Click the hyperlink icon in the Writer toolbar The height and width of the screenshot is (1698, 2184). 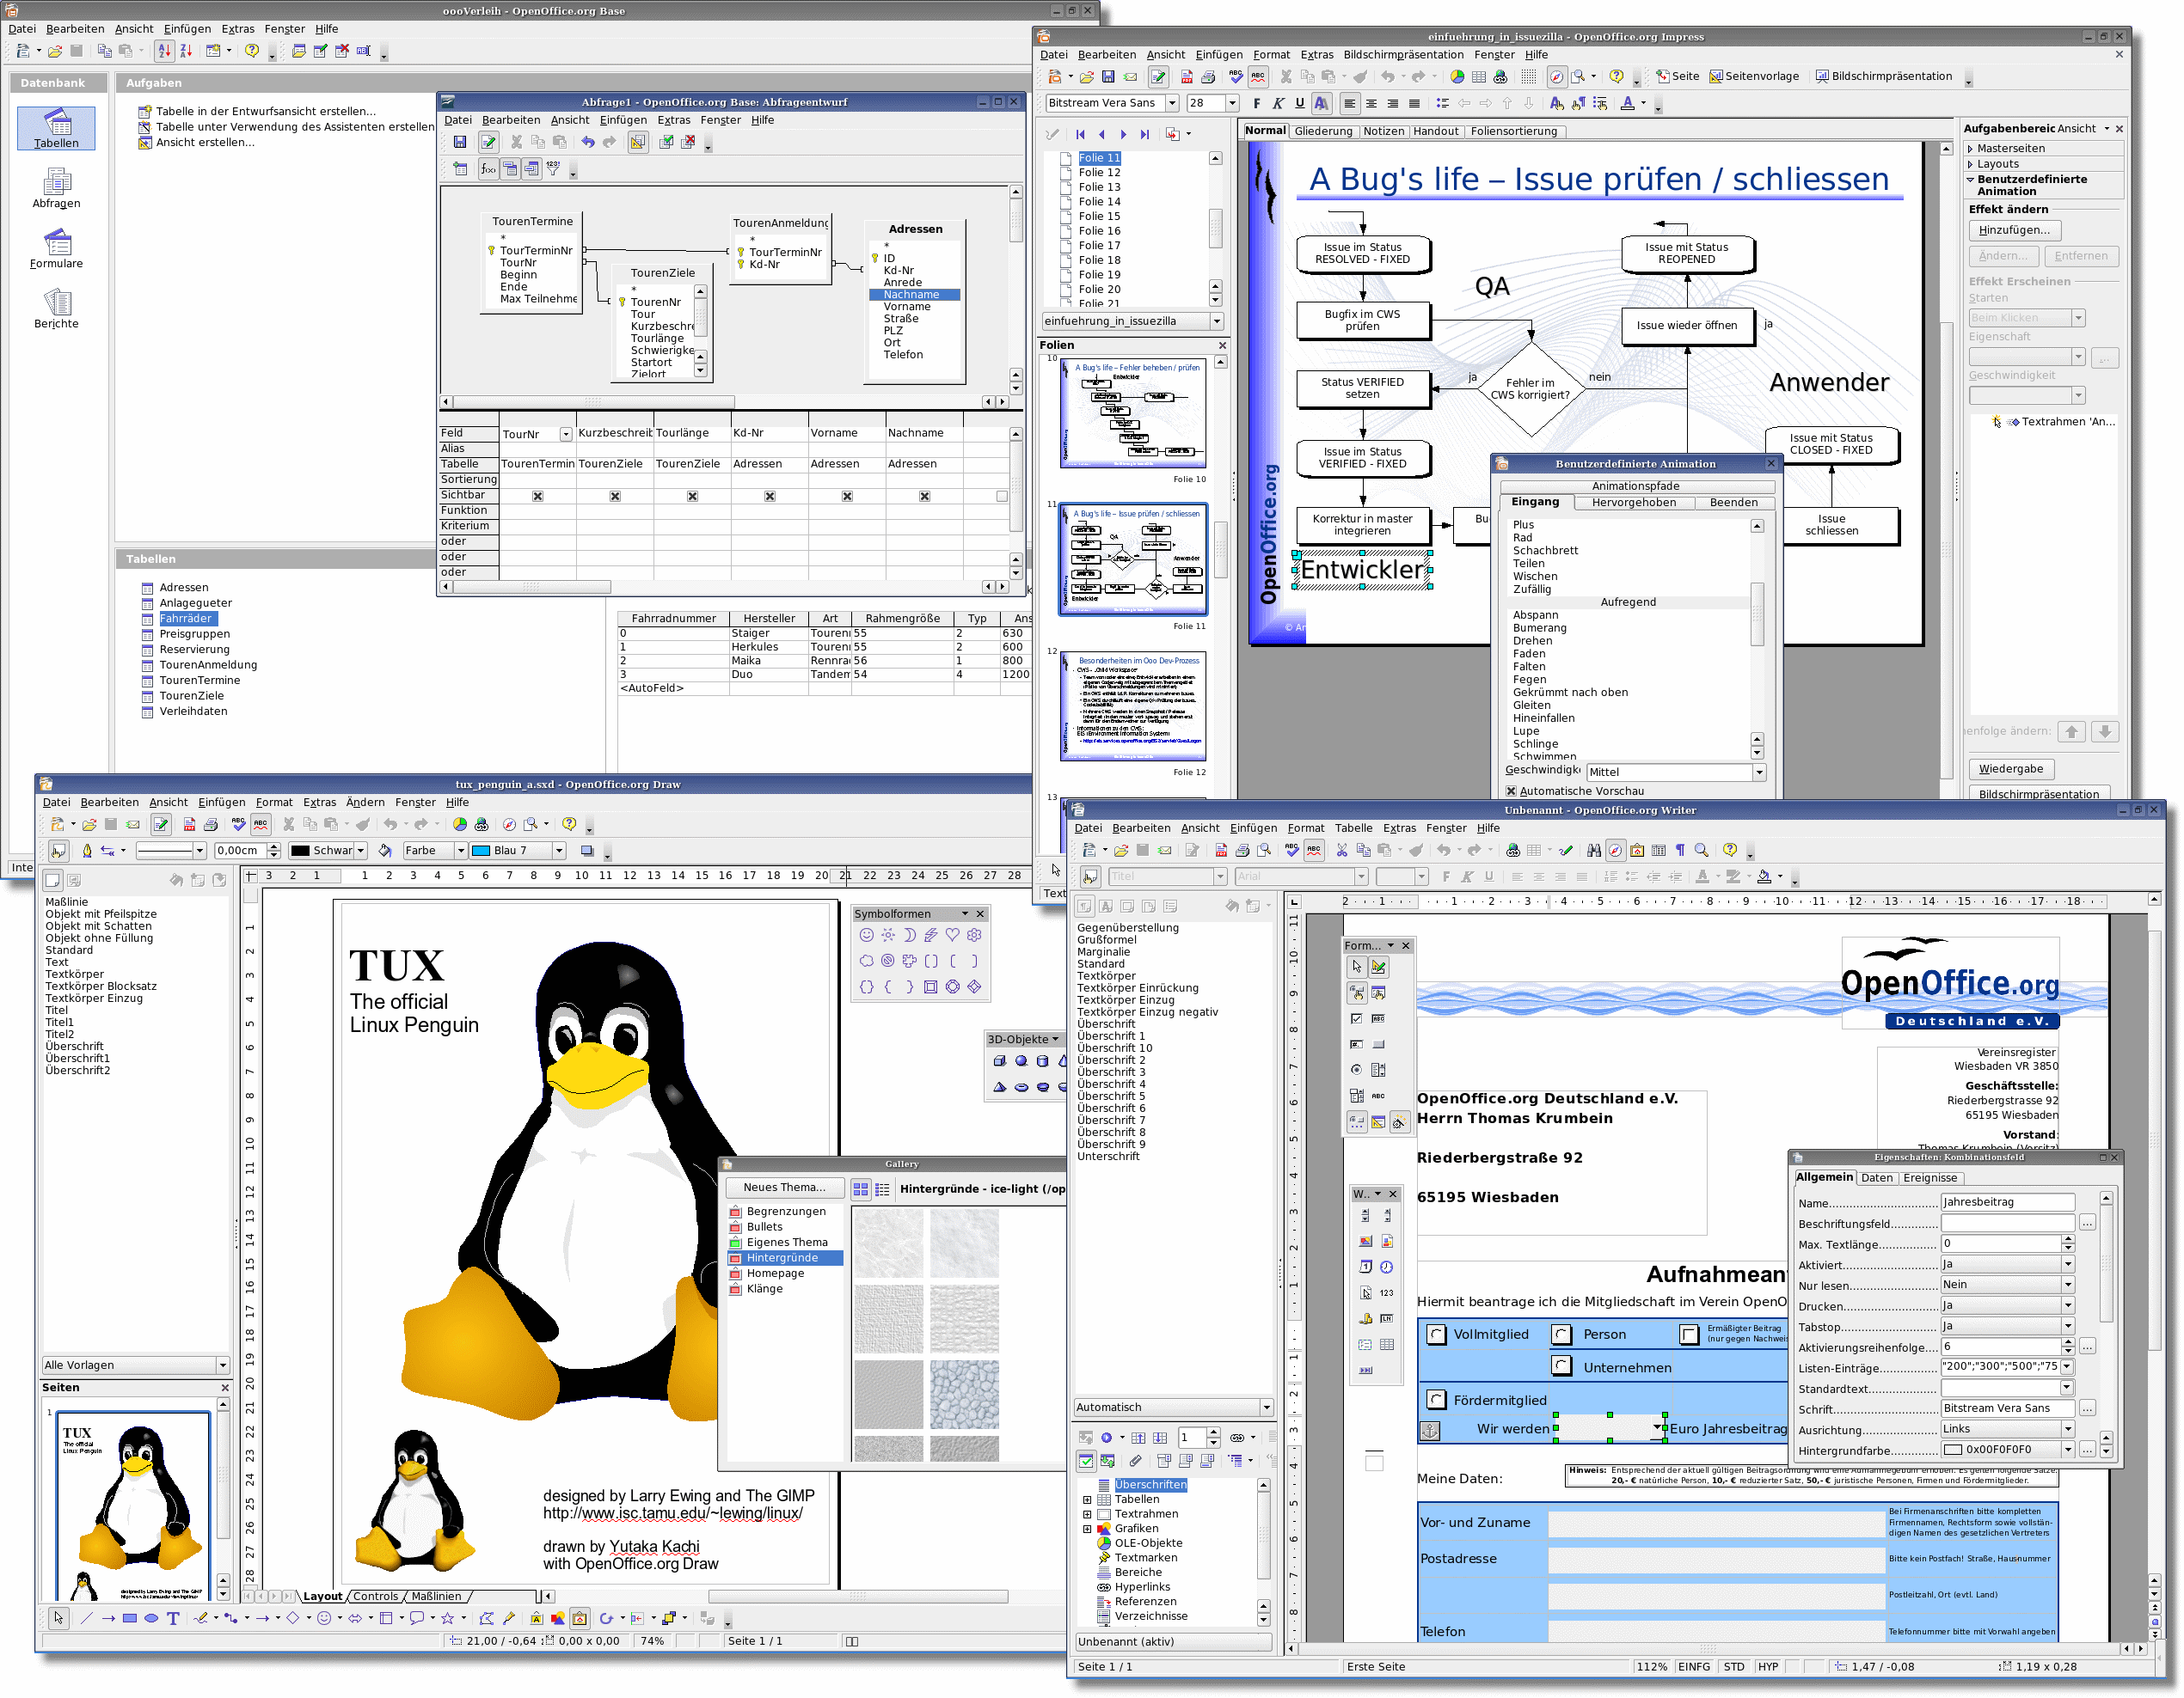(1513, 851)
